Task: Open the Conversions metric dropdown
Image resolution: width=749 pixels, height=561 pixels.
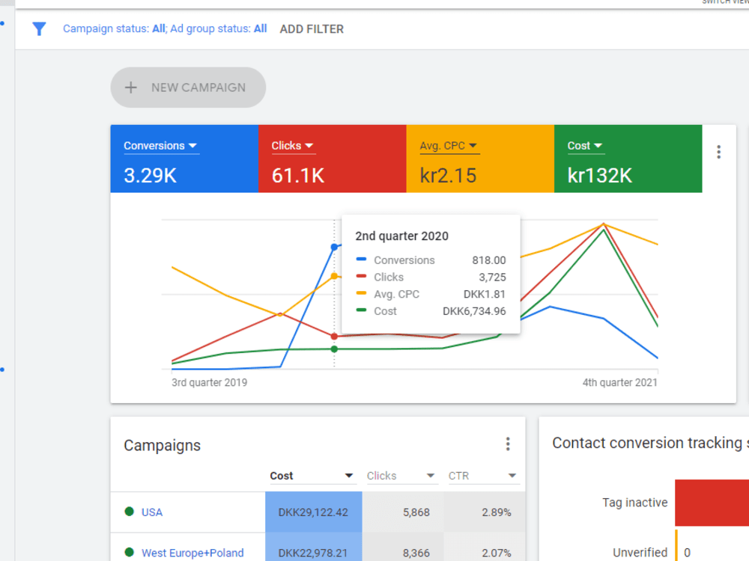Action: [193, 145]
